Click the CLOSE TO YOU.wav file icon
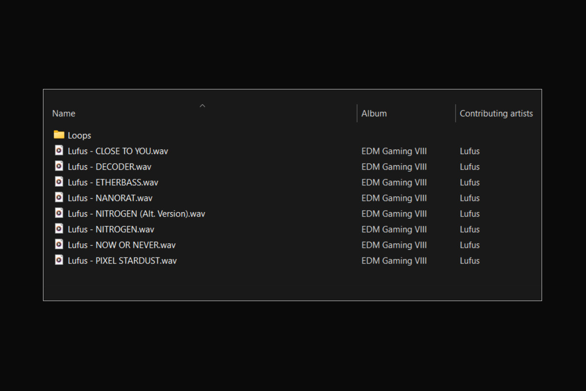586x391 pixels. tap(59, 151)
